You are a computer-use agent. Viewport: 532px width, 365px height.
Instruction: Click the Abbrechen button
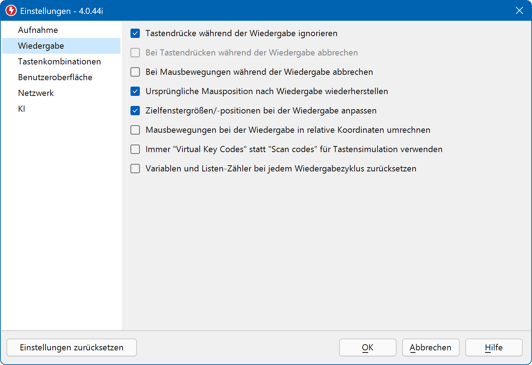click(431, 347)
